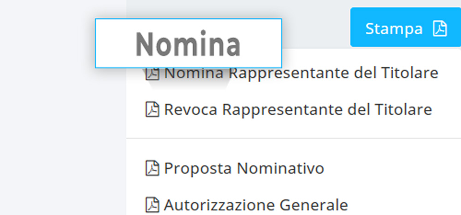This screenshot has height=215, width=461.
Task: Click the highlighted Nomina callout box
Action: pos(188,44)
